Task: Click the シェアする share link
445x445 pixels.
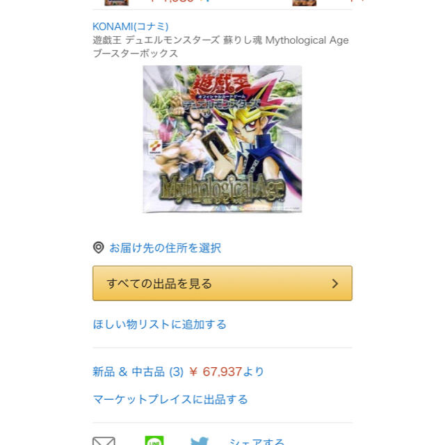Action: 257,442
